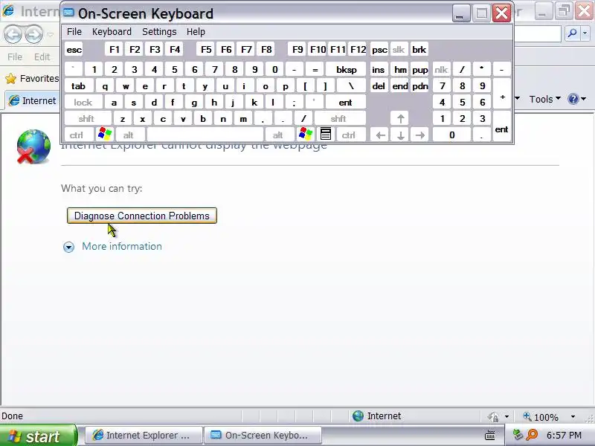Click the bksp key
The width and height of the screenshot is (595, 446).
(x=347, y=70)
